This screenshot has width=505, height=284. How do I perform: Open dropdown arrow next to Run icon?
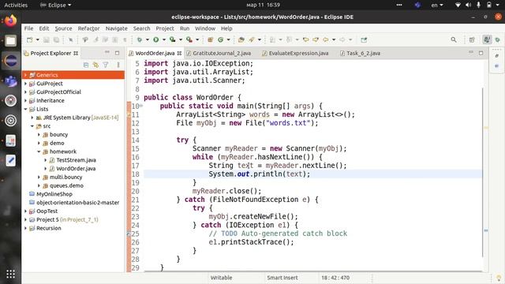(x=163, y=40)
